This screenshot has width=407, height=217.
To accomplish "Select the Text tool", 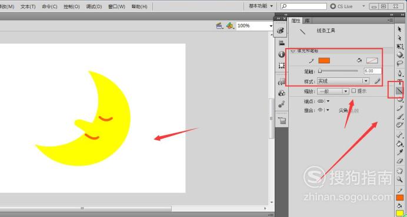I will [400, 82].
